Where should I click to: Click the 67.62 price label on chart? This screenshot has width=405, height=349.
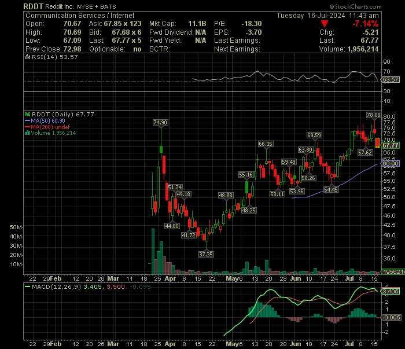[x=365, y=152]
